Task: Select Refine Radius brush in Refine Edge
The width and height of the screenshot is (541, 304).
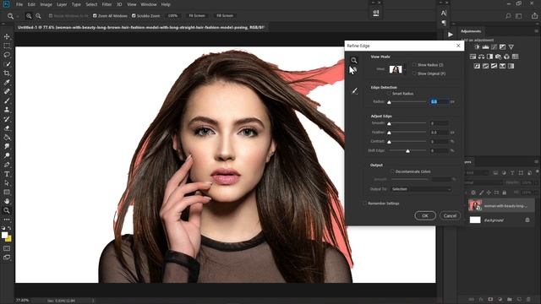Action: (x=354, y=91)
